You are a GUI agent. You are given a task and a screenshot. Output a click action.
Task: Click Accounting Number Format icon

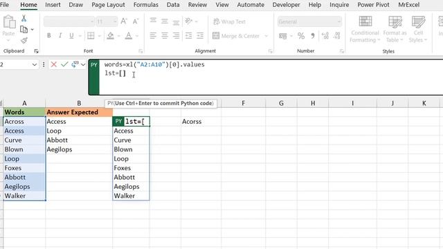[x=283, y=36]
